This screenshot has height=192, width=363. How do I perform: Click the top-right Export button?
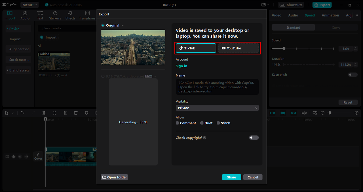(x=322, y=5)
